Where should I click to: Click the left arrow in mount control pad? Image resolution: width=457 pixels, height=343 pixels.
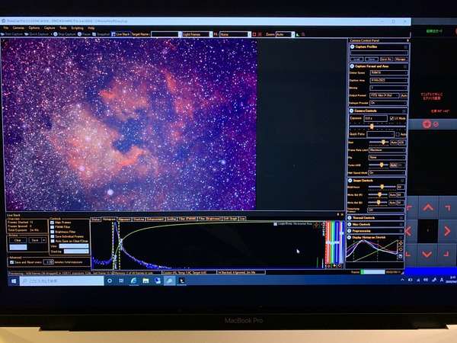pos(408,231)
